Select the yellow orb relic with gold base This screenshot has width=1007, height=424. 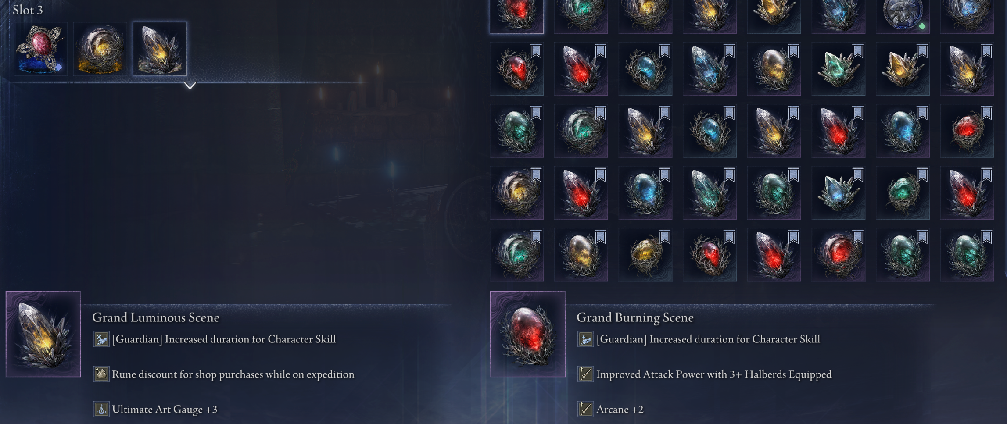pyautogui.click(x=100, y=49)
